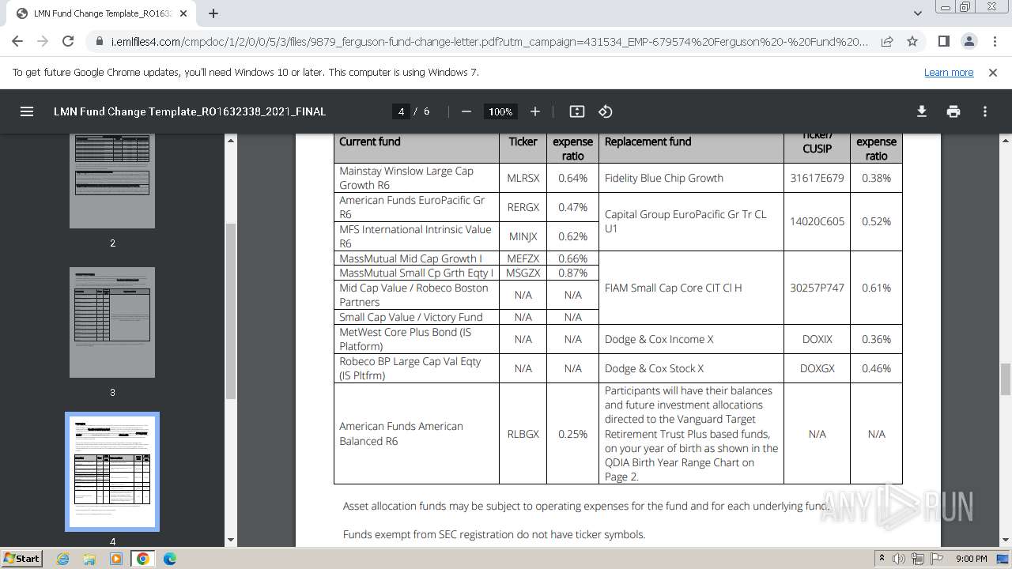Zoom in with the plus icon
The height and width of the screenshot is (569, 1012).
(x=535, y=111)
